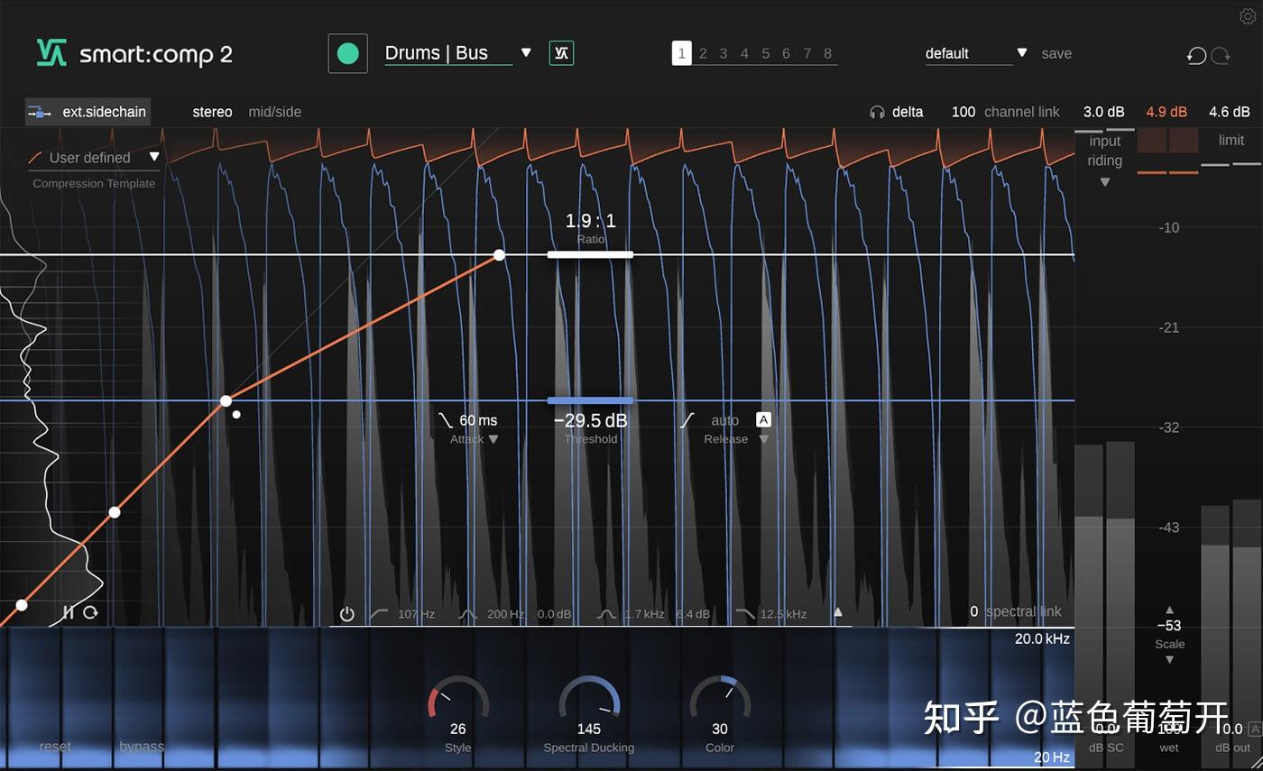This screenshot has height=771, width=1263.
Task: Select the bell filter at 1.7 kHz
Action: 606,613
